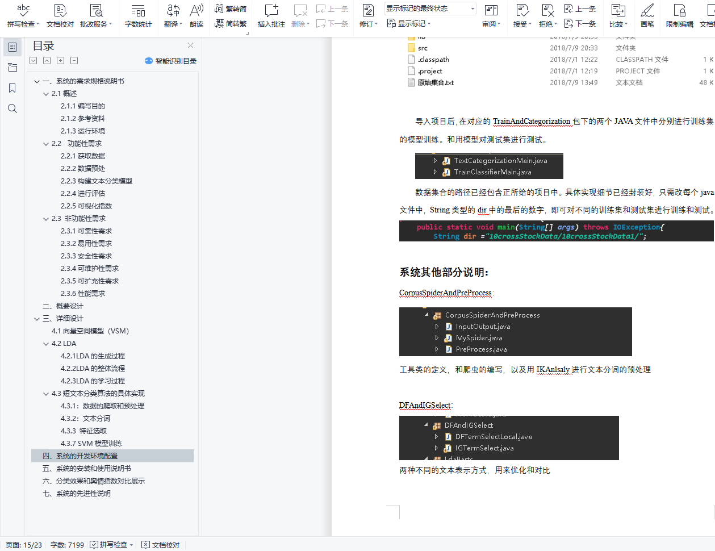The image size is (715, 551).
Task: Click the 系统其他部分说明 heading in document
Action: 444,272
